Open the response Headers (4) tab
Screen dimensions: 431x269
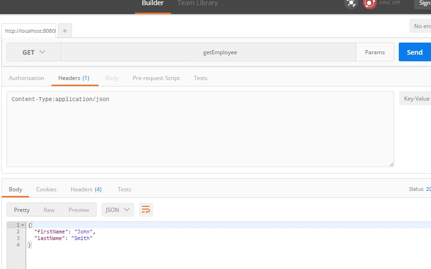point(86,189)
